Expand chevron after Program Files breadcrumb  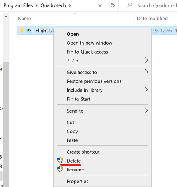[x=36, y=5]
